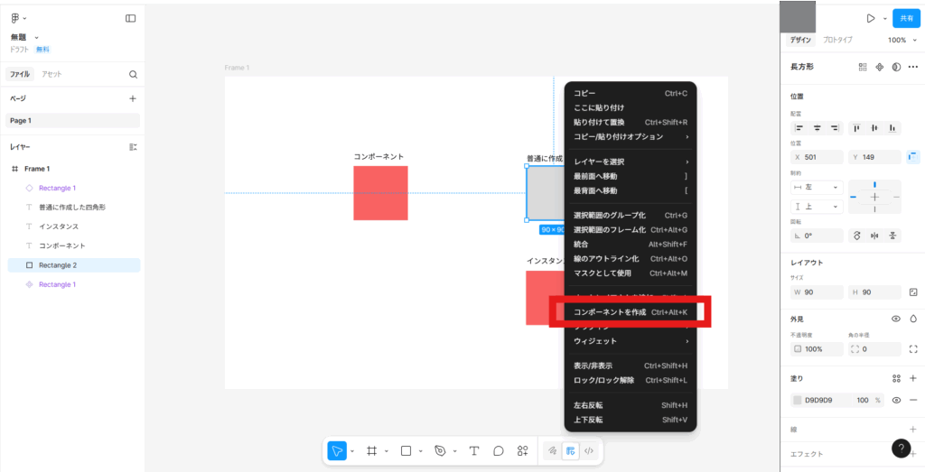
Task: Open the Actions tool in the bottom toolbar
Action: pos(522,450)
